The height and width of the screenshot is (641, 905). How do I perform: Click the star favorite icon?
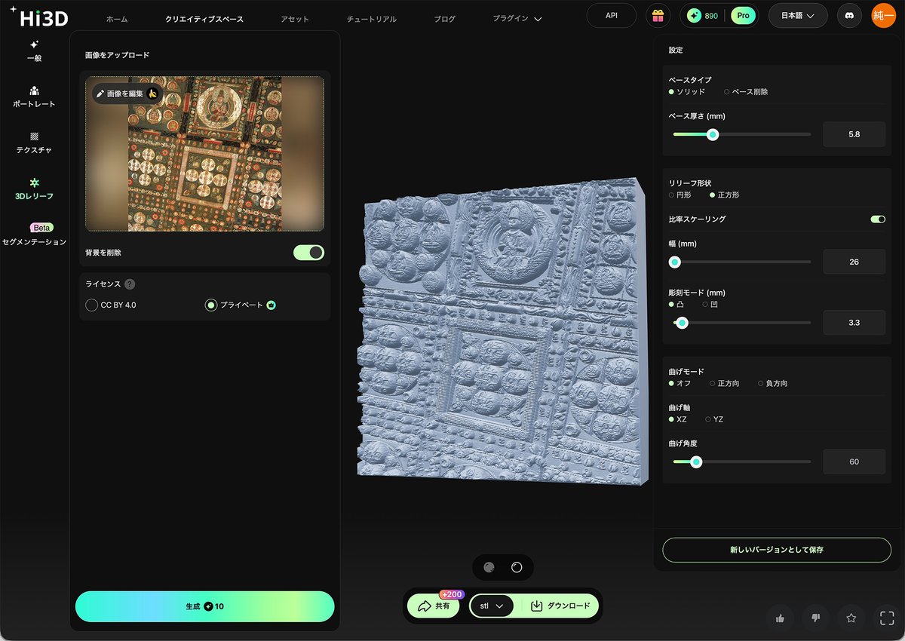point(851,618)
